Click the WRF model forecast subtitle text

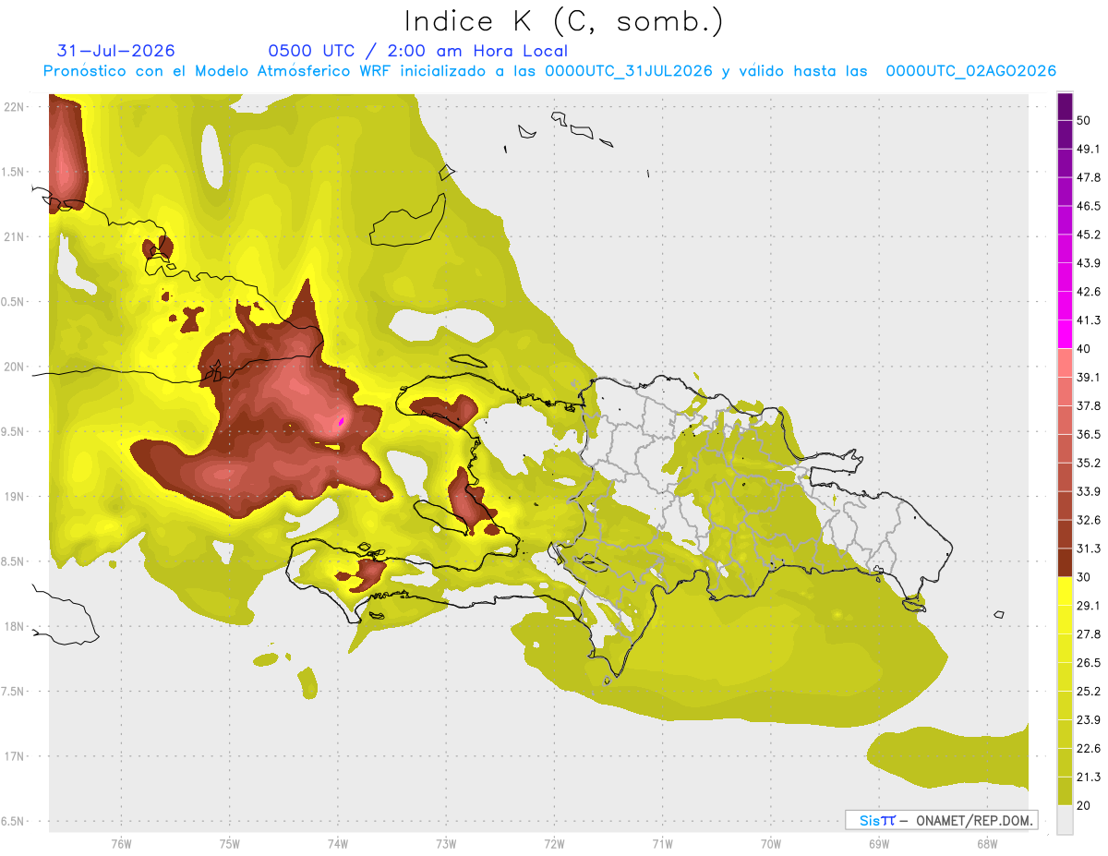click(549, 71)
